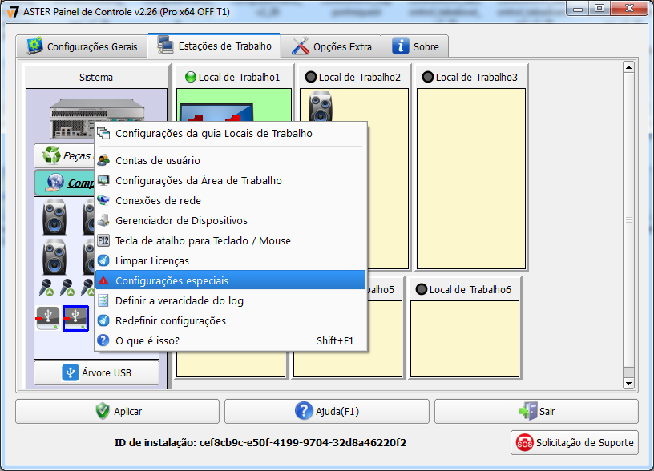
Task: Click the Sistema panel header
Action: coord(96,77)
